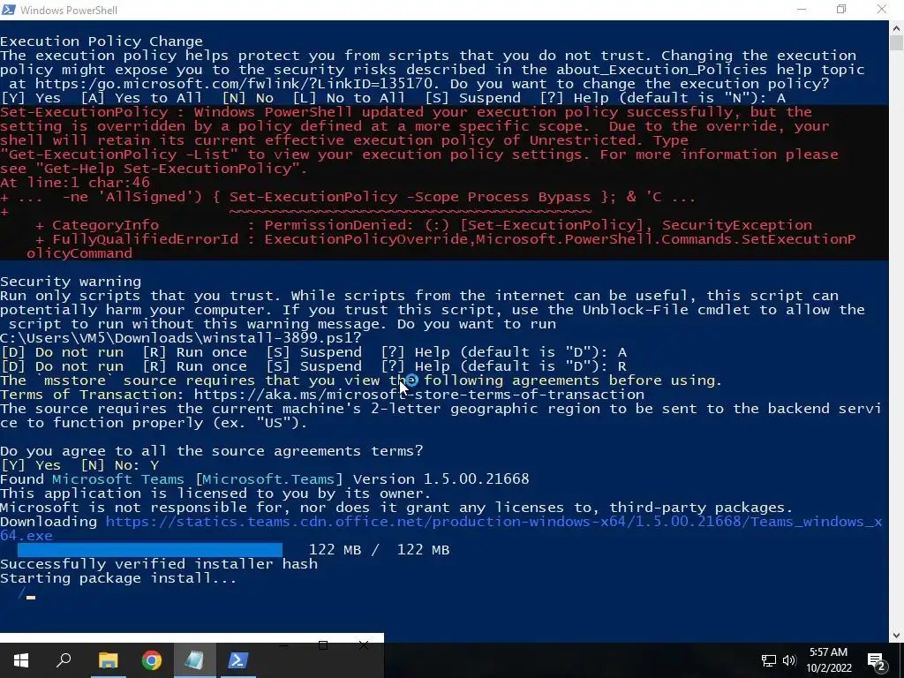Viewport: 904px width, 678px height.
Task: Maximize the Windows PowerShell window
Action: click(841, 10)
